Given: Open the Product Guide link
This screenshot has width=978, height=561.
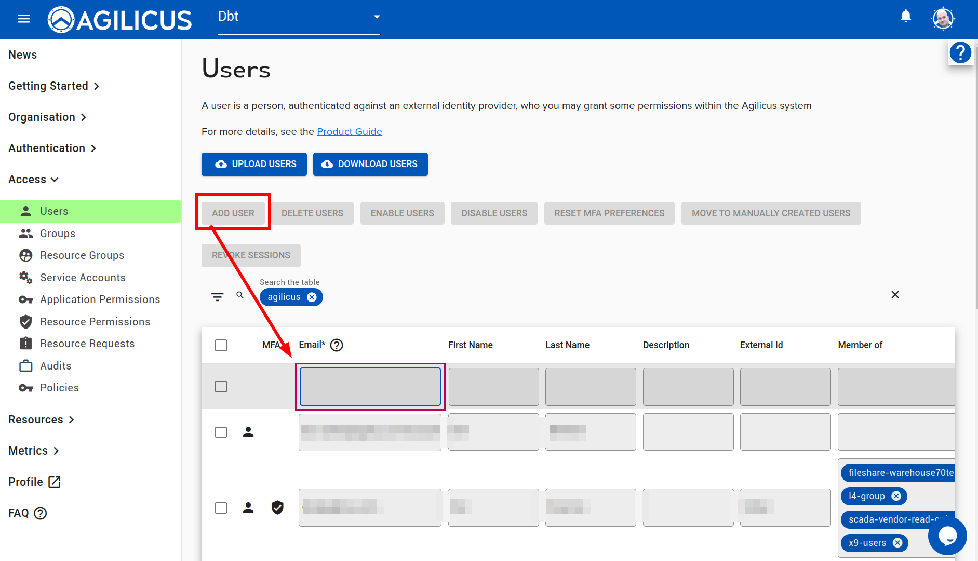Looking at the screenshot, I should (349, 132).
